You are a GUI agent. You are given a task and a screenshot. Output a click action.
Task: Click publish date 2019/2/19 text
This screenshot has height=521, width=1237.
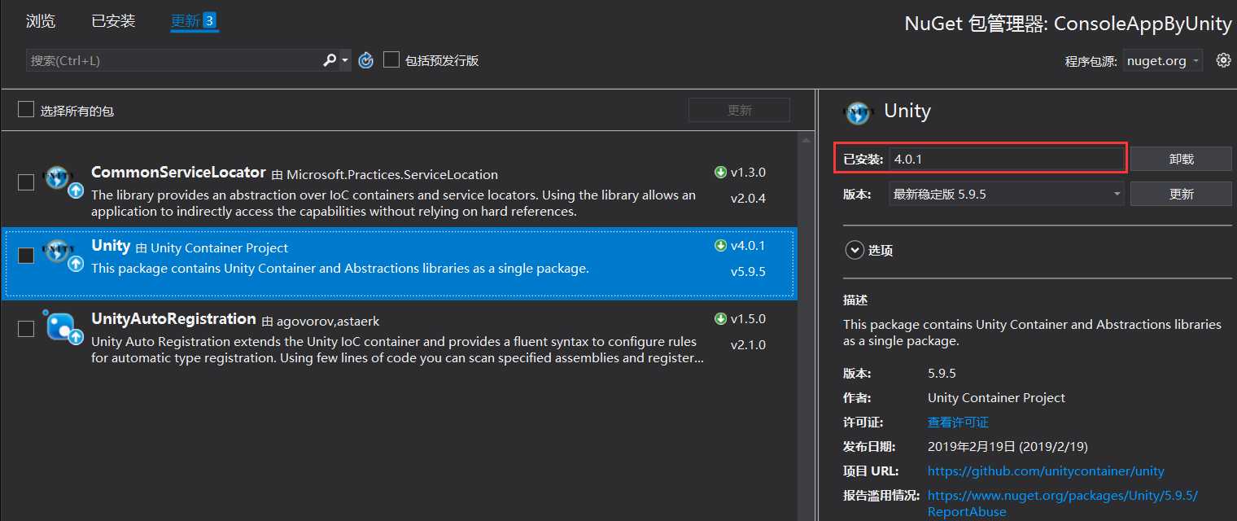1008,446
